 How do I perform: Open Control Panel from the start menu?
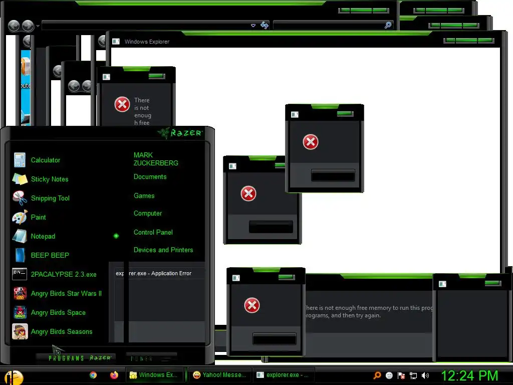pos(153,232)
